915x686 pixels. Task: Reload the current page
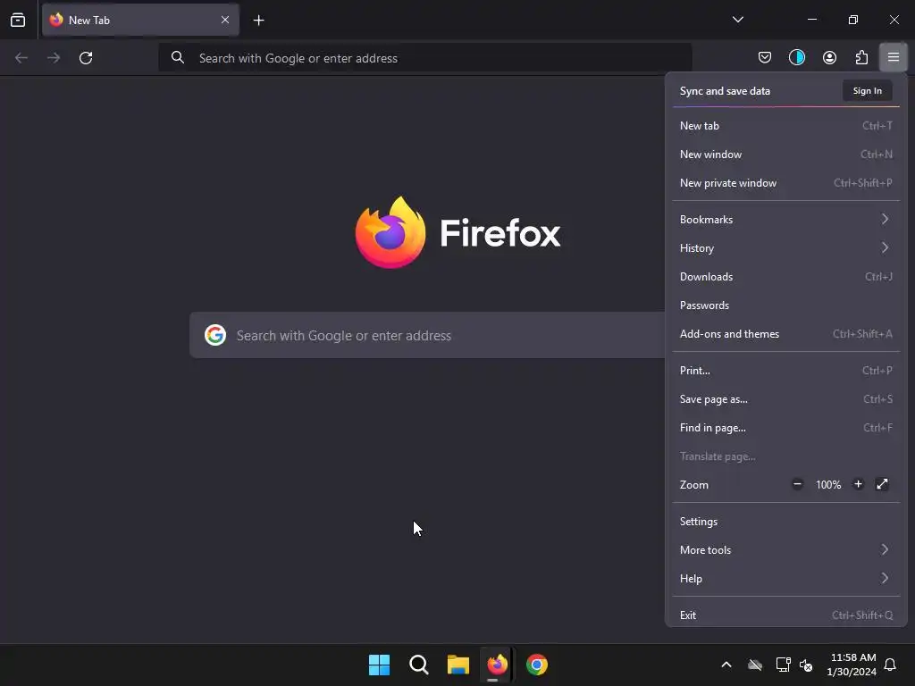[86, 58]
